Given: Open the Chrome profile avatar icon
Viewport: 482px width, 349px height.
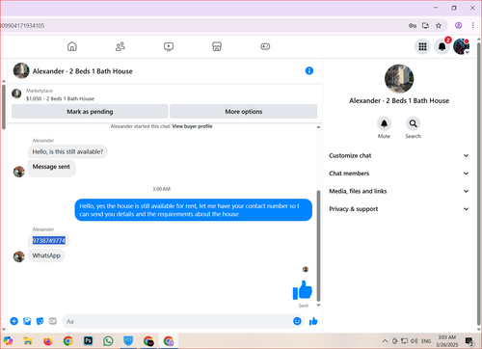Looking at the screenshot, I should click(459, 25).
